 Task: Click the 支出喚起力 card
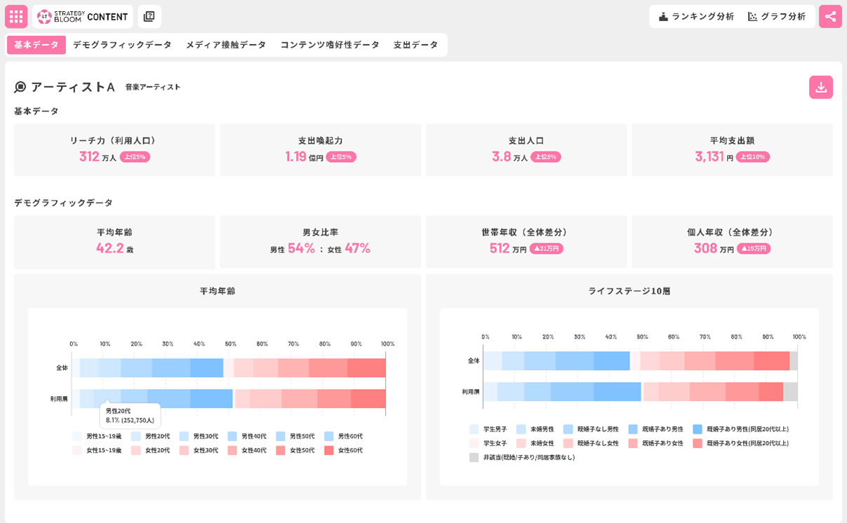[x=321, y=150]
